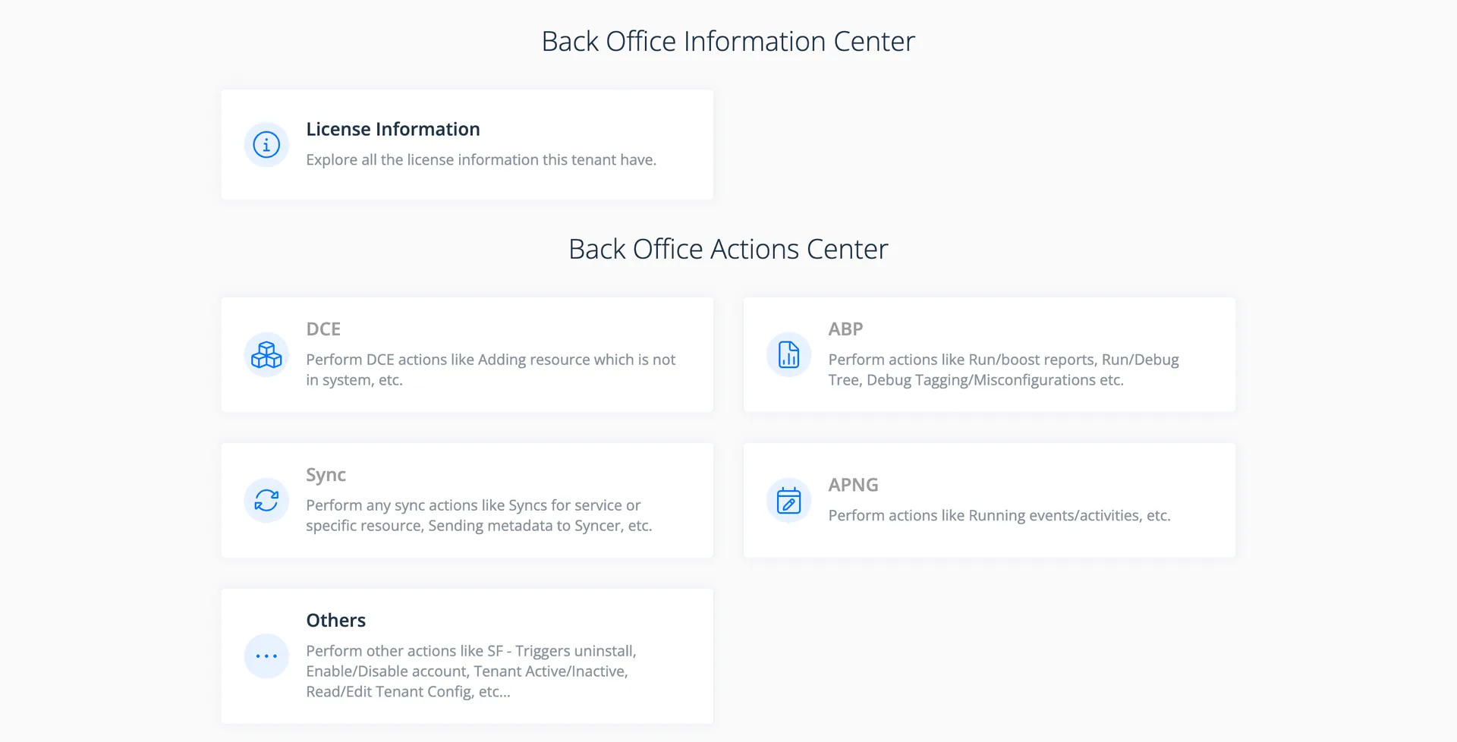Click the Others three-dots icon

coord(266,656)
